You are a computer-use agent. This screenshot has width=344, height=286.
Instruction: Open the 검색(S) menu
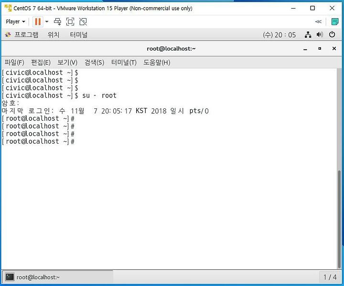[94, 63]
